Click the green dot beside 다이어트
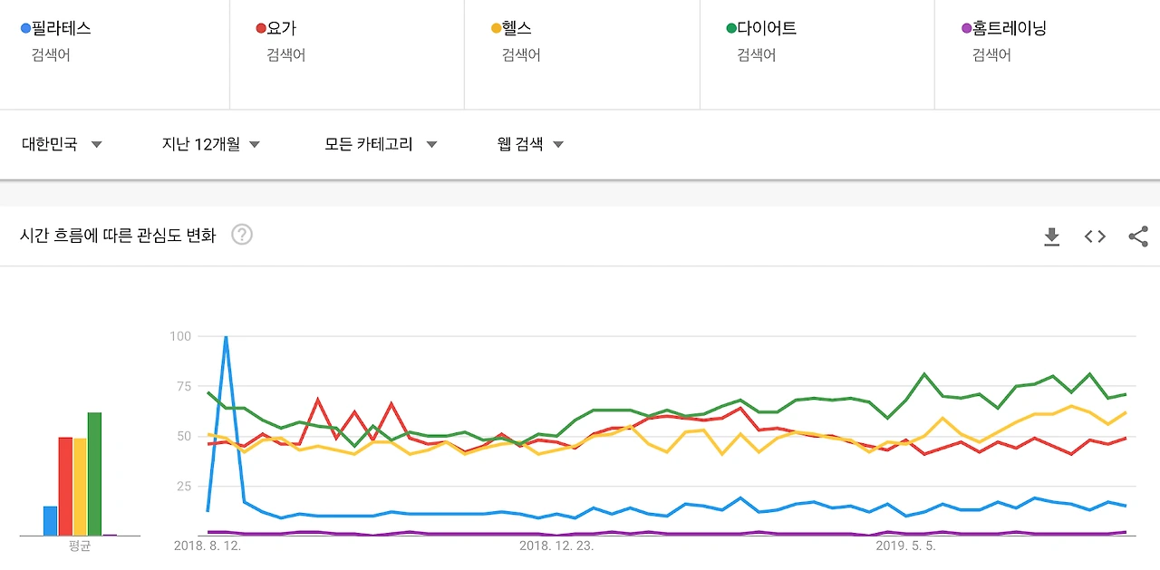The image size is (1160, 570). tap(731, 29)
